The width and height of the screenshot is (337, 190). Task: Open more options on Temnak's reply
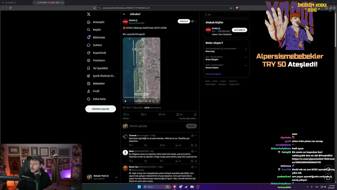(196, 136)
